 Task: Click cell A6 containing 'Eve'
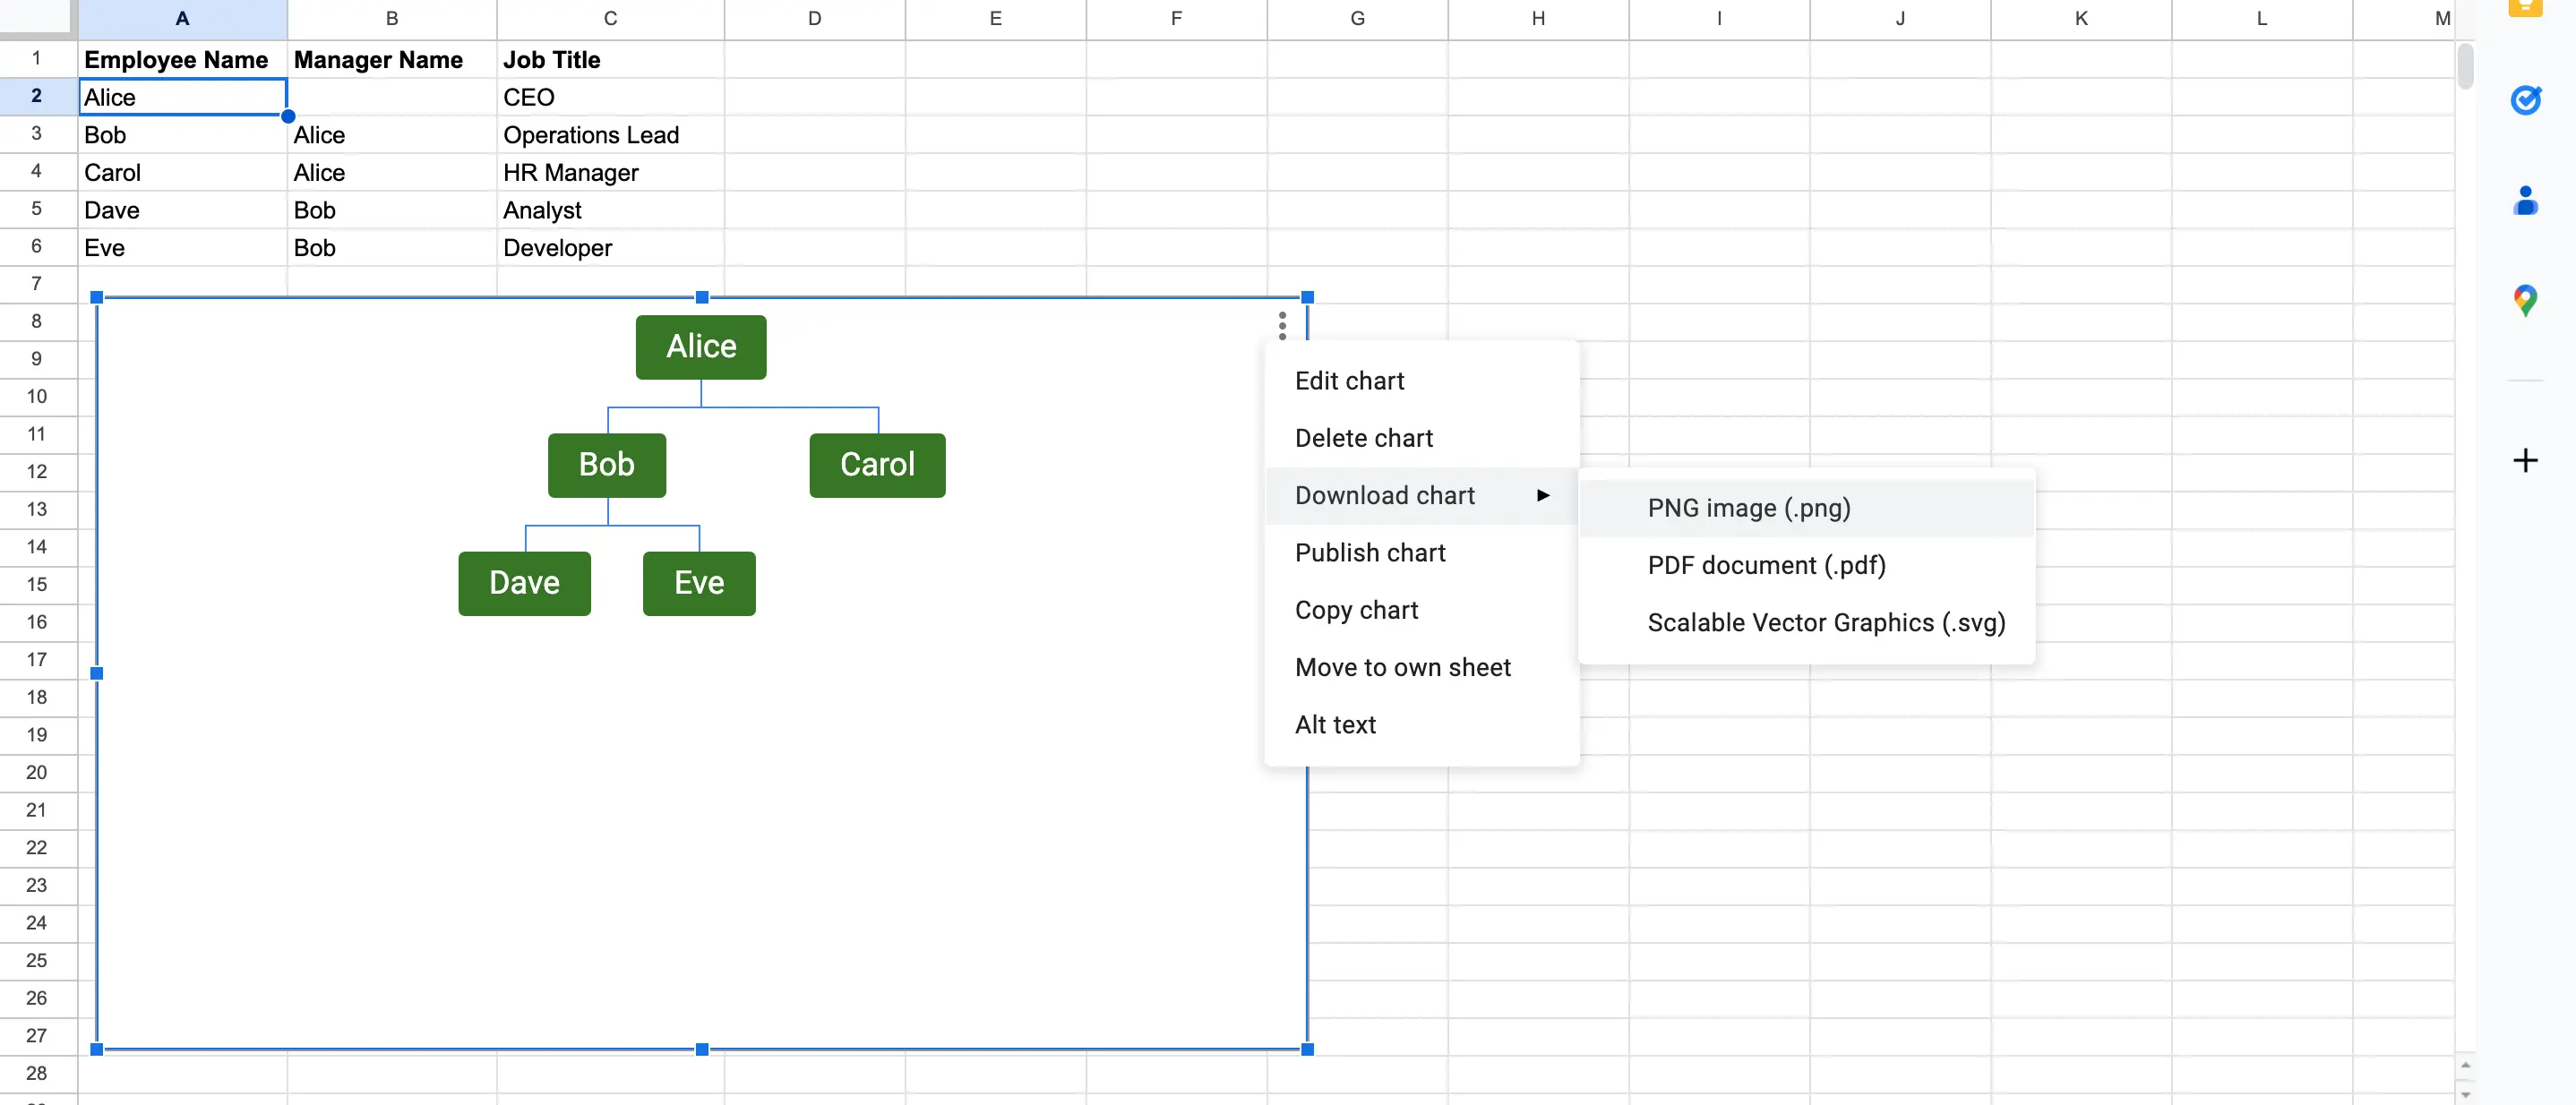182,247
